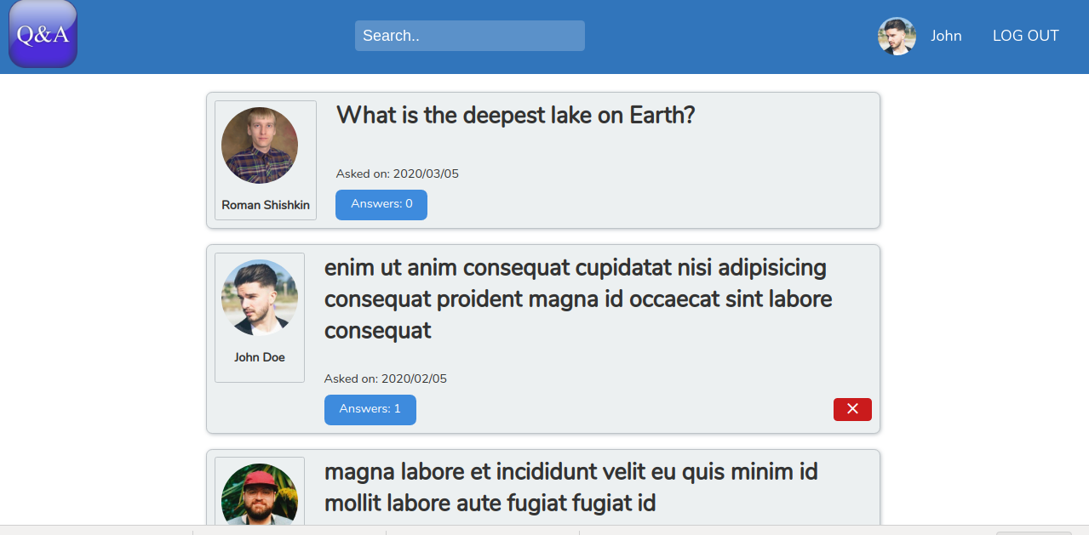Open Roman Shishkin's profile picture
Image resolution: width=1089 pixels, height=535 pixels.
[260, 145]
